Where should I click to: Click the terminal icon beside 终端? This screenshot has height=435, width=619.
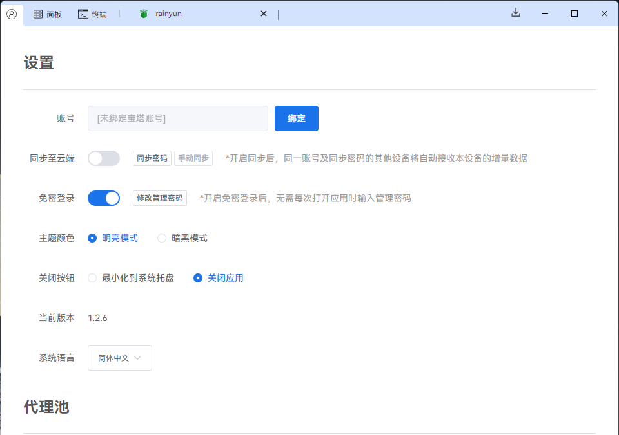coord(83,13)
